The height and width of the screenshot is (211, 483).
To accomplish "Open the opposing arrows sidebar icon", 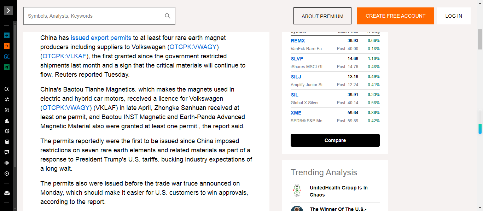I will [x=7, y=99].
